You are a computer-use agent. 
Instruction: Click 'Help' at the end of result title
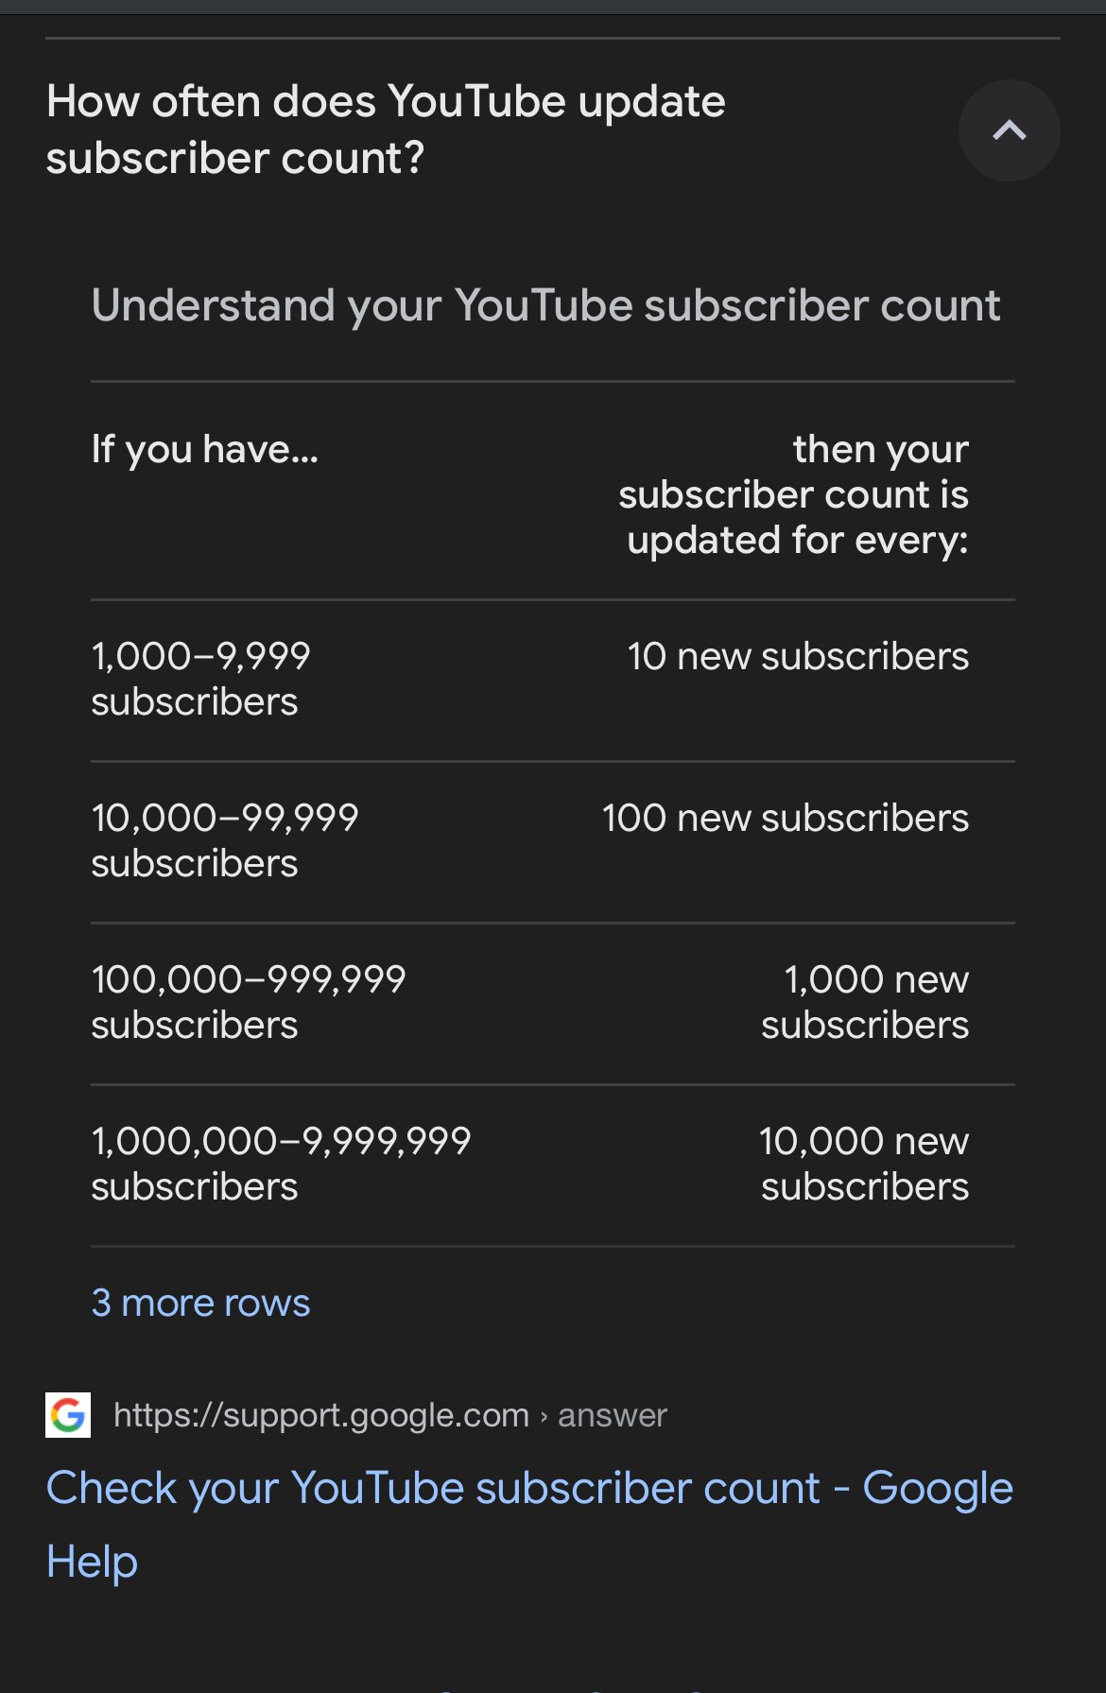click(x=92, y=1562)
